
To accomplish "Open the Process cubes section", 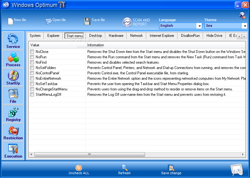I will 13,59.
